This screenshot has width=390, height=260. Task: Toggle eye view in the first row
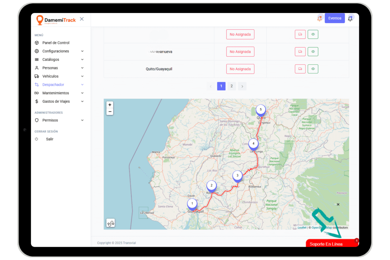coord(313,34)
